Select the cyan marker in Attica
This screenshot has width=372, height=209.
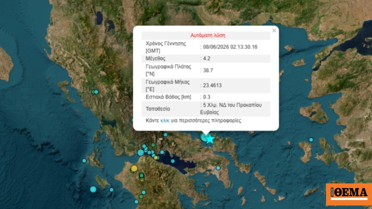tap(218, 168)
